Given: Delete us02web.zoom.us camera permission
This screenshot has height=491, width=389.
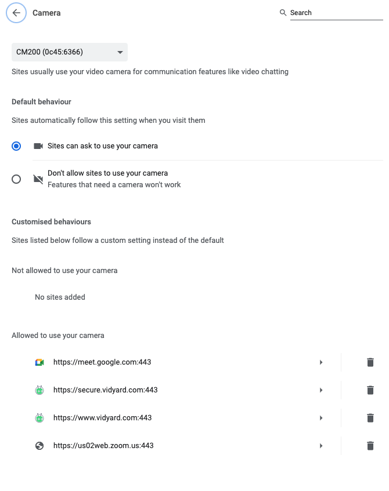Looking at the screenshot, I should [370, 446].
